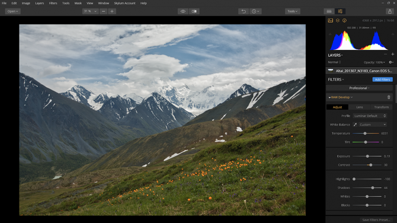The image size is (397, 223).
Task: Click the mountain photo canvas
Action: [x=162, y=120]
